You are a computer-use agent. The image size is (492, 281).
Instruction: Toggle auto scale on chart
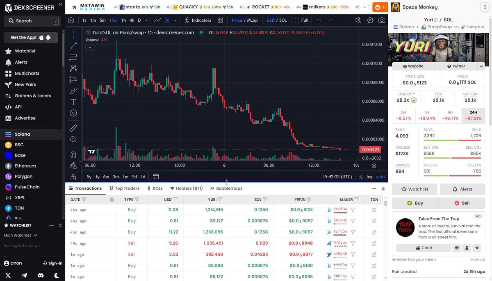coord(380,177)
